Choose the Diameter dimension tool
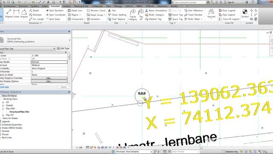Image resolution: width=273 pixels, height=154 pixels. coord(35,15)
